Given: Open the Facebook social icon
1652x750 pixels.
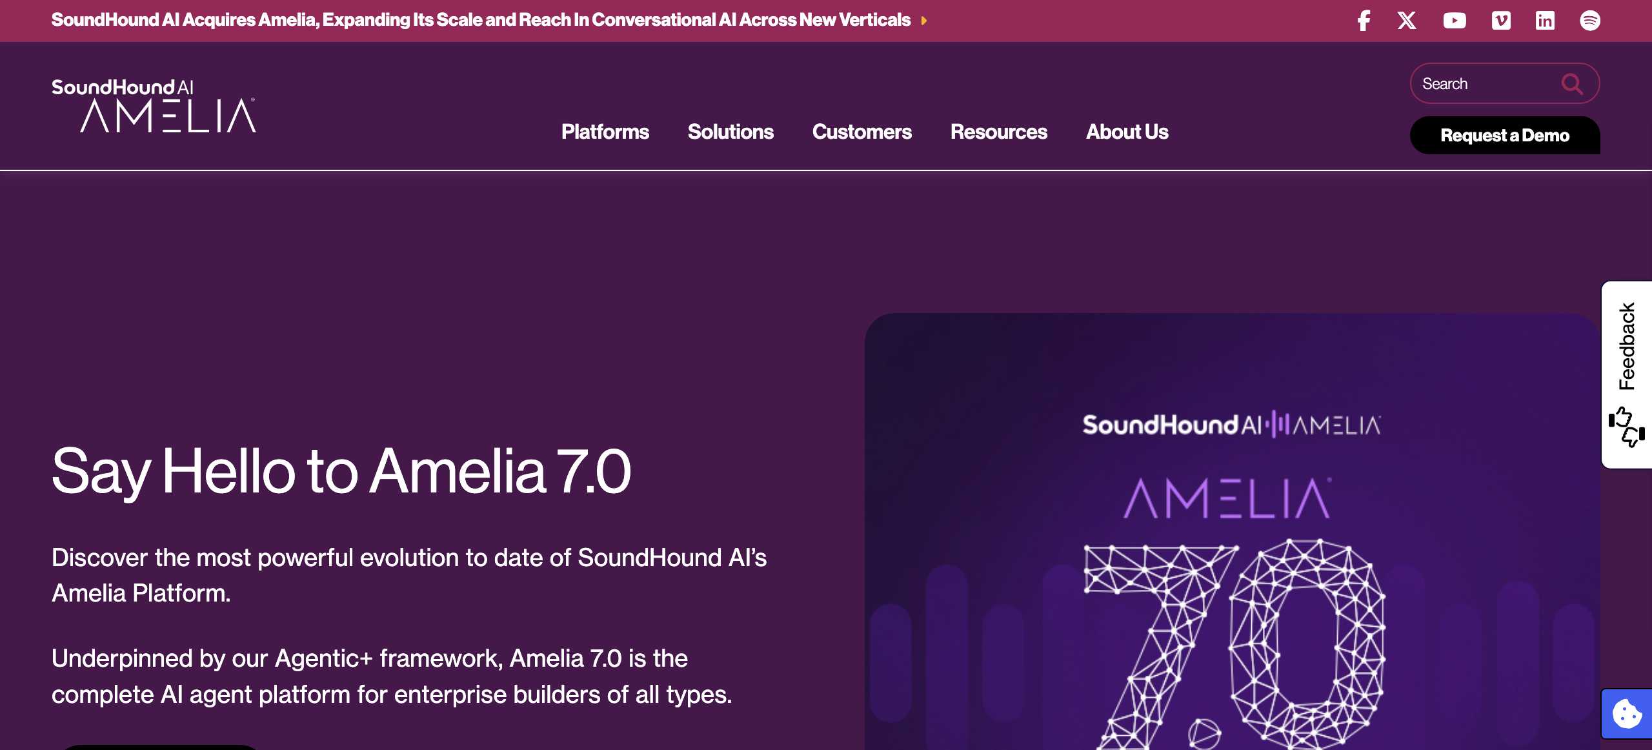Looking at the screenshot, I should [x=1364, y=21].
